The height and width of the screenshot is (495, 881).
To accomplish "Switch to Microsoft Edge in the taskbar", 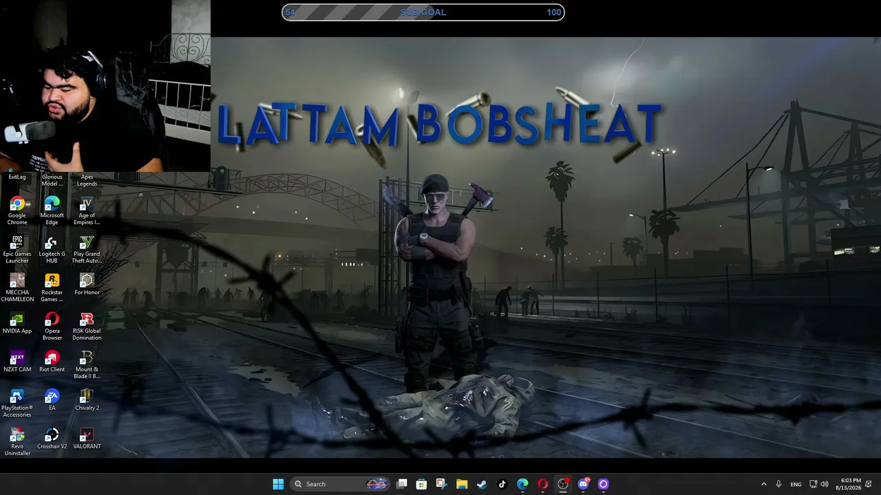I will 522,484.
